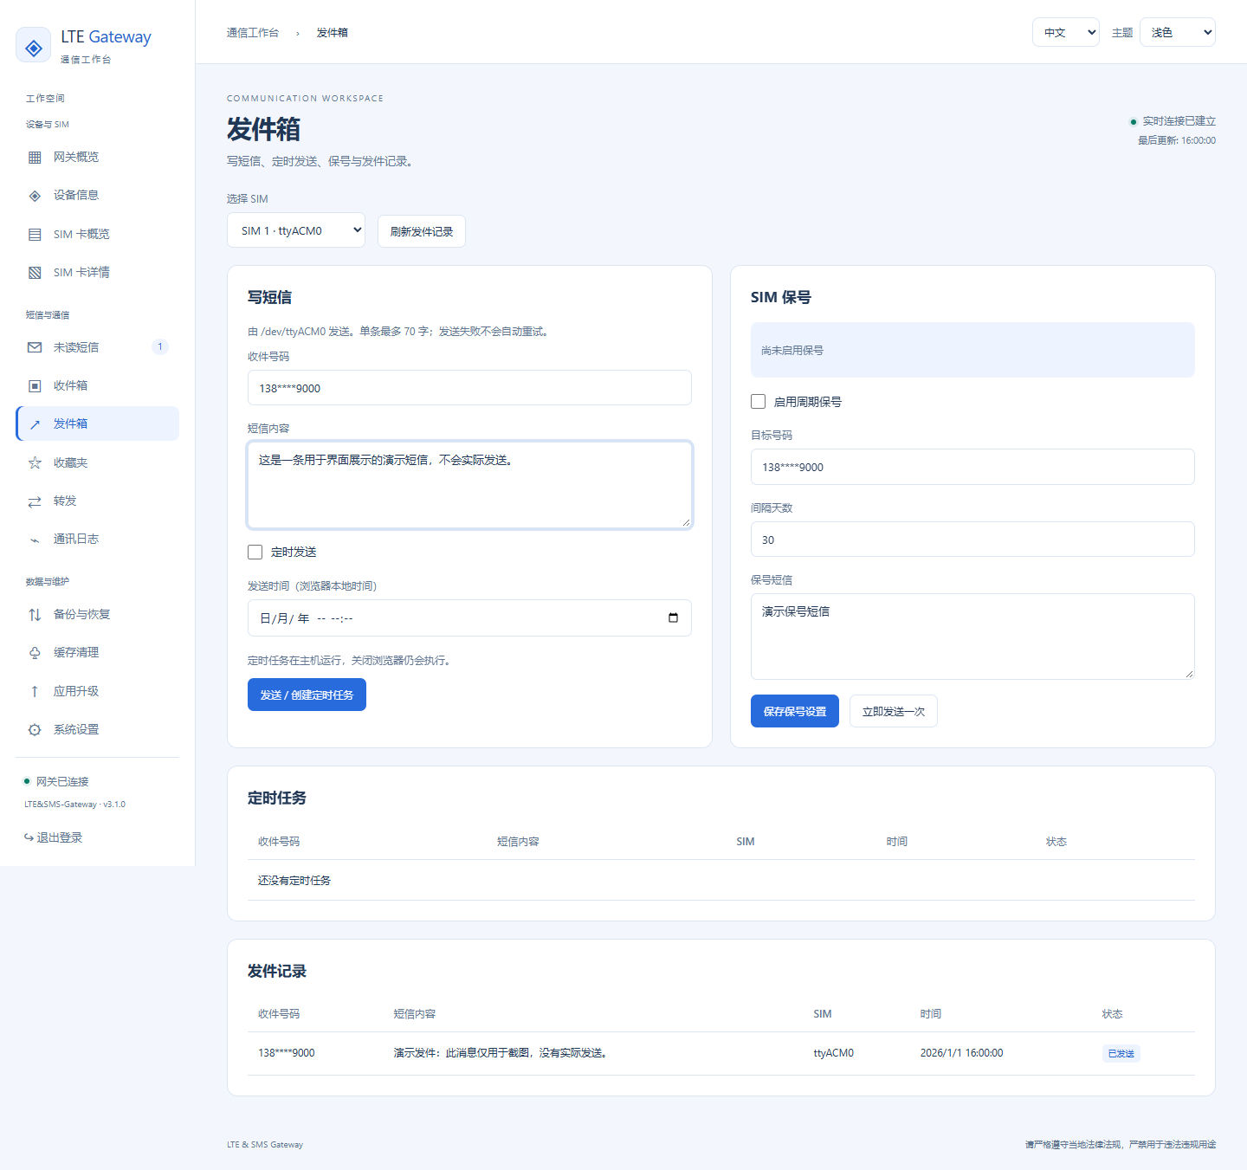Screen dimensions: 1247x1170
Task: Click the 收藏夹 star icon
Action: coord(35,462)
